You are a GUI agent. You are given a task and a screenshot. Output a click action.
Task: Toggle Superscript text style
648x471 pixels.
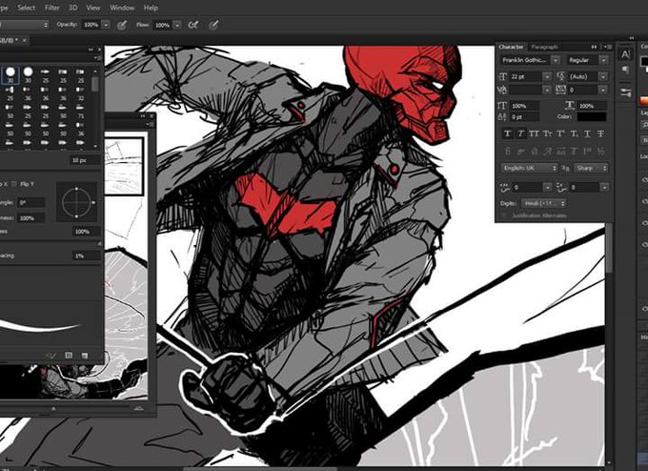(560, 133)
